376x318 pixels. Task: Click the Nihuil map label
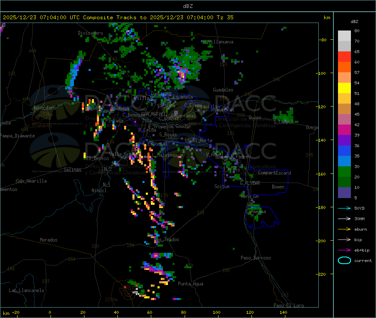99,191
